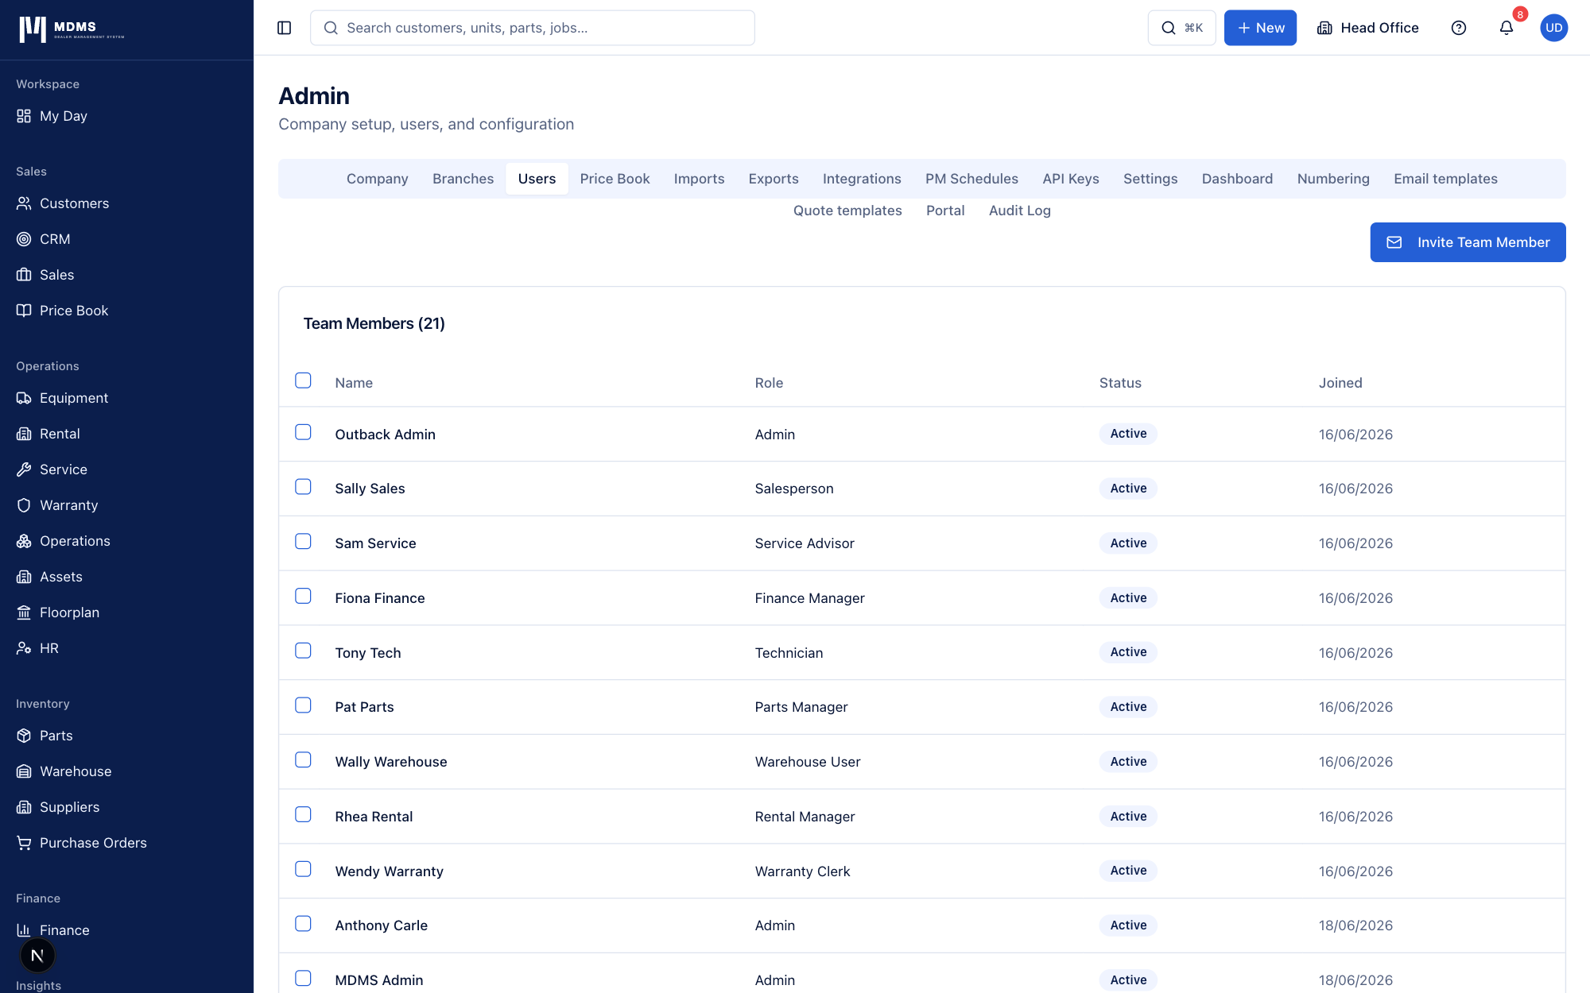Open the help question mark icon

tap(1459, 28)
